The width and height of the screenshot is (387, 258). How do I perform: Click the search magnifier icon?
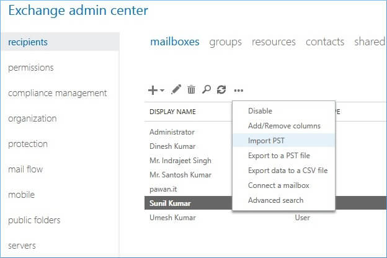point(207,89)
